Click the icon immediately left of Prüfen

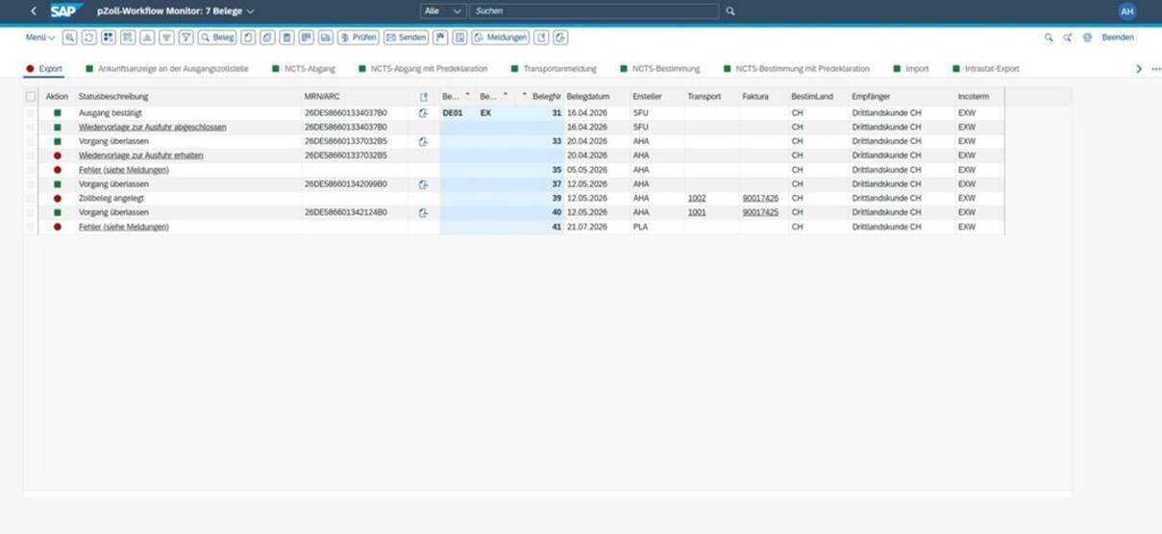(326, 37)
